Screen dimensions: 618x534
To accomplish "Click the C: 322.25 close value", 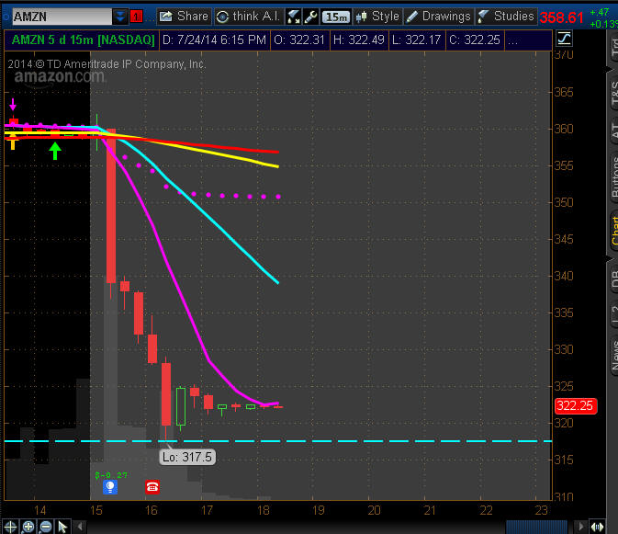I will coord(475,40).
